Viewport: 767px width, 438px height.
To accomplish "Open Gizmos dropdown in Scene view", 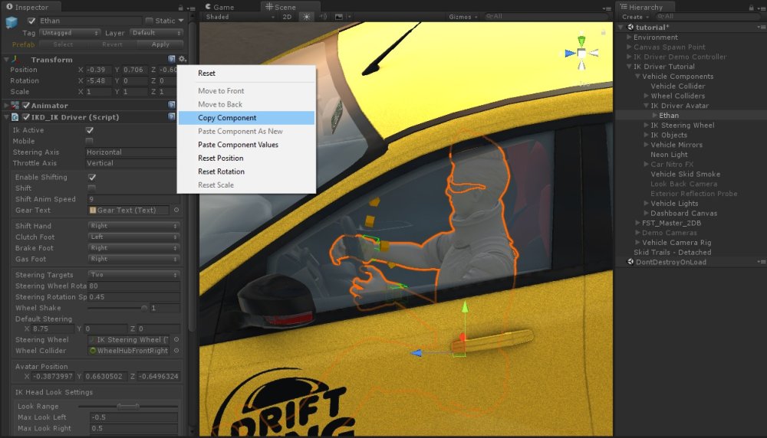I will click(x=463, y=17).
